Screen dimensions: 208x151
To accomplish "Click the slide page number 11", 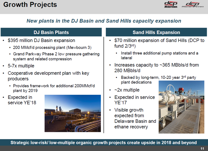I will pyautogui.click(x=202, y=148).
